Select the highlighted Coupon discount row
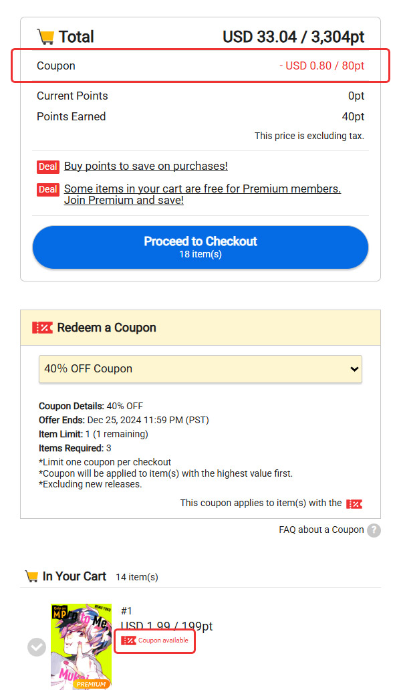This screenshot has height=698, width=401. [200, 66]
